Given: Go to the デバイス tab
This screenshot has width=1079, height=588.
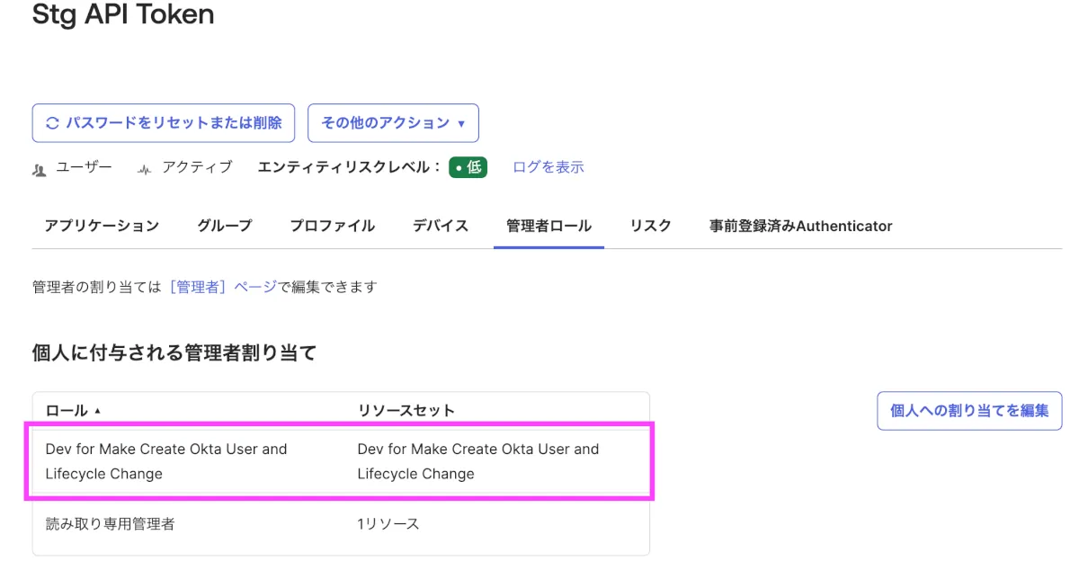Looking at the screenshot, I should click(441, 226).
